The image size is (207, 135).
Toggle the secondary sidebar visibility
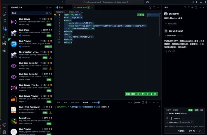(x=205, y=2)
